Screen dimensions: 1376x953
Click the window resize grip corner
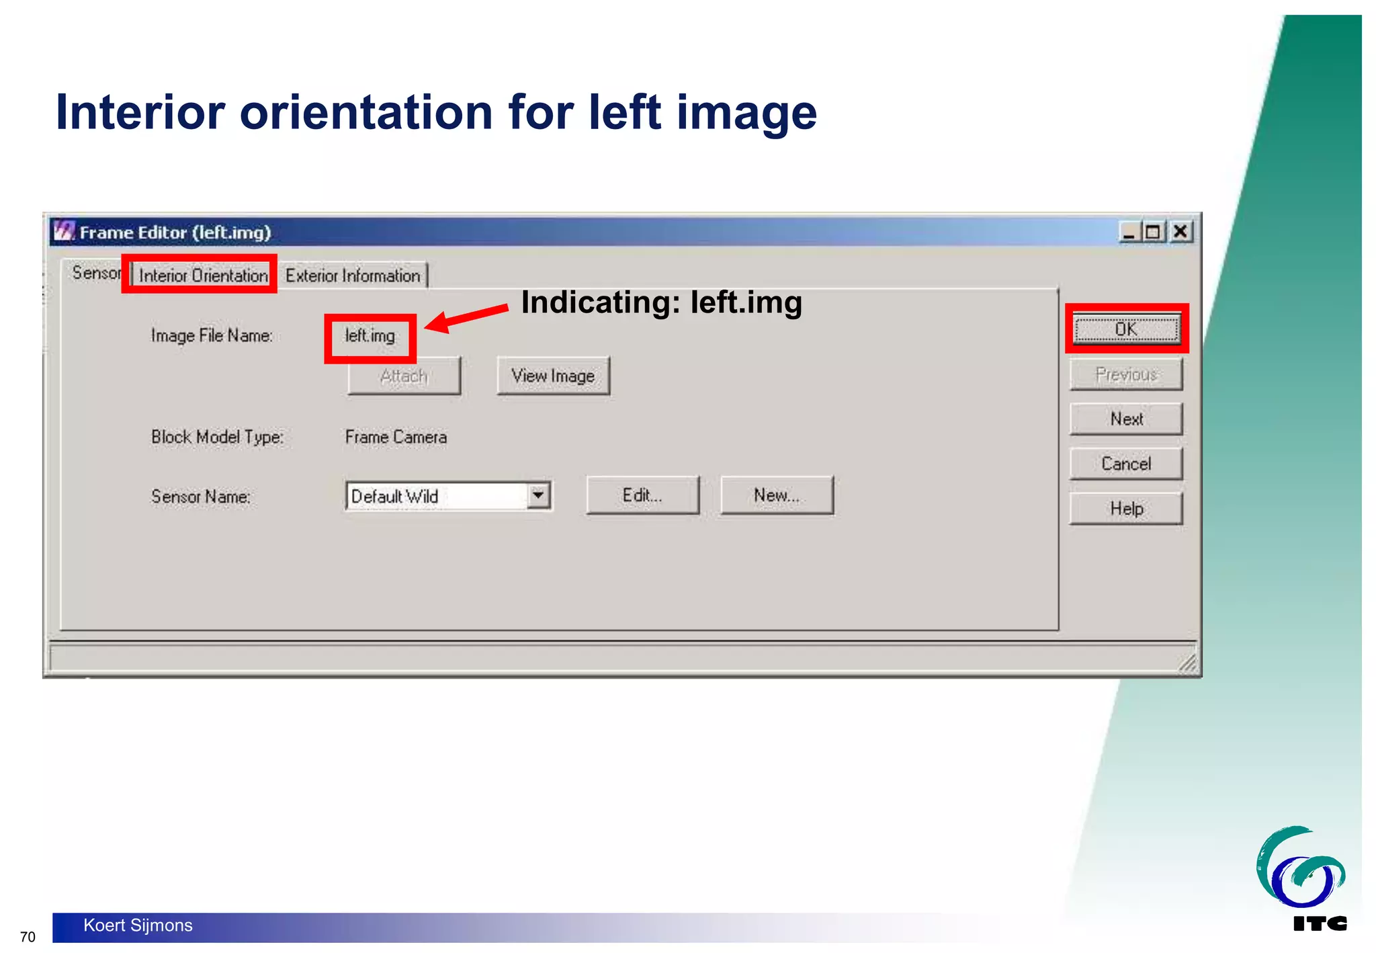(1188, 663)
